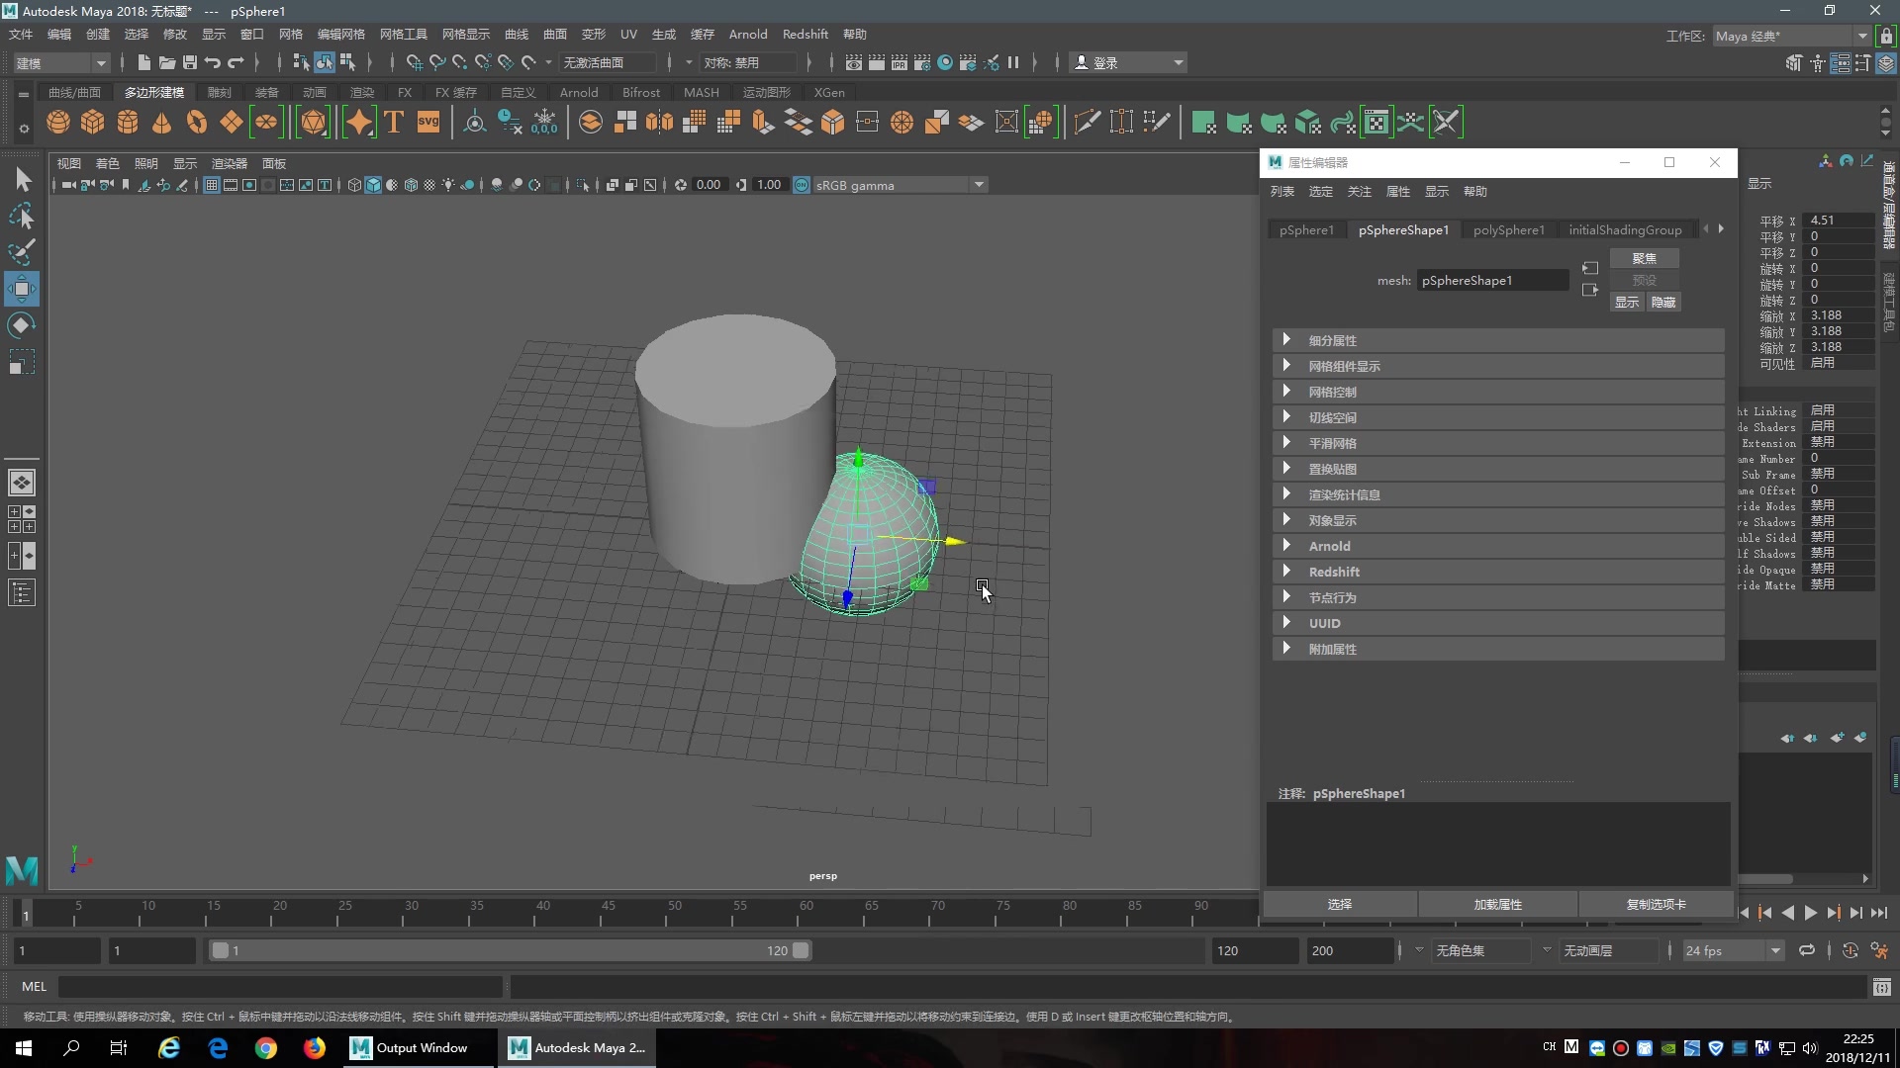The width and height of the screenshot is (1900, 1068).
Task: Select the Move tool in the toolbox
Action: click(x=22, y=289)
